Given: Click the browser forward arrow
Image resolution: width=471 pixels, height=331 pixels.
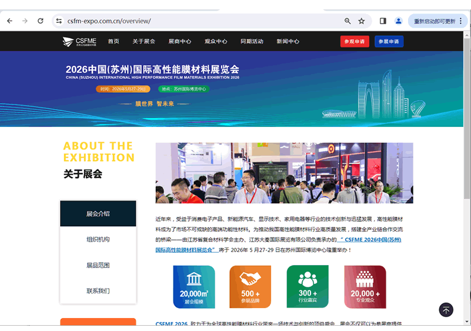Looking at the screenshot, I should (x=25, y=21).
